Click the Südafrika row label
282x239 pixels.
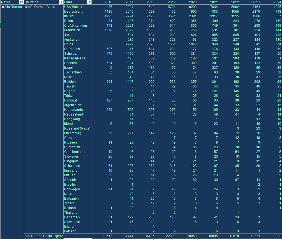tap(71, 180)
